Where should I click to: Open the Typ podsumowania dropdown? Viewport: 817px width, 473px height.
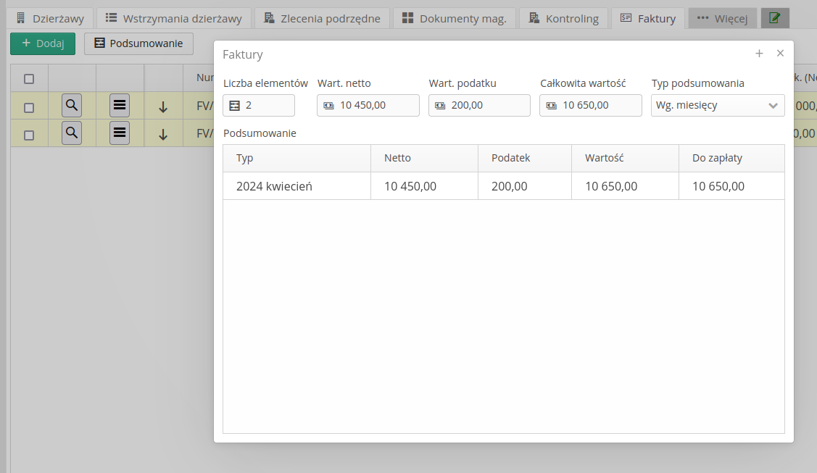pos(717,106)
